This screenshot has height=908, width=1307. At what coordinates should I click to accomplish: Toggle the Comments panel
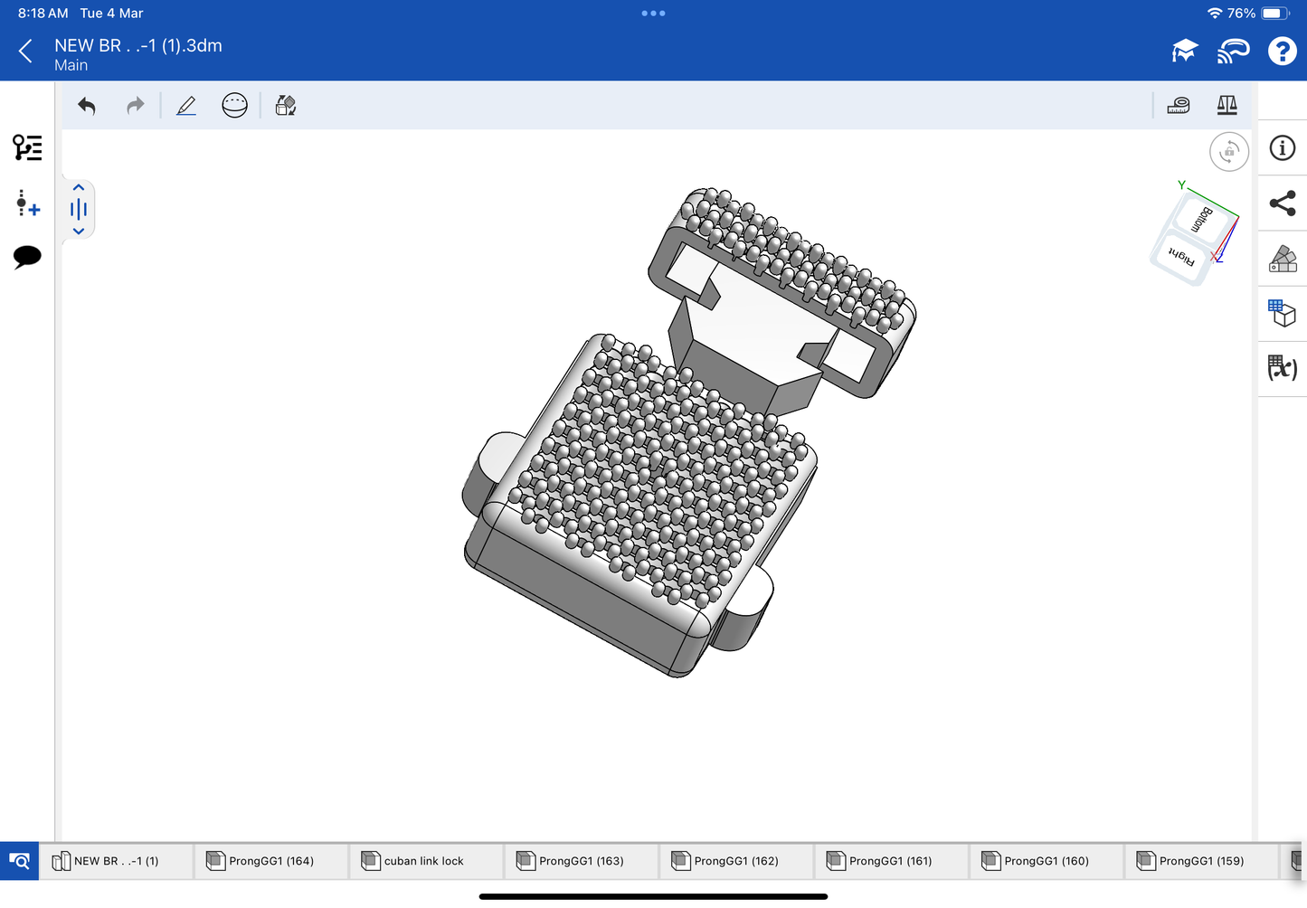(x=27, y=257)
